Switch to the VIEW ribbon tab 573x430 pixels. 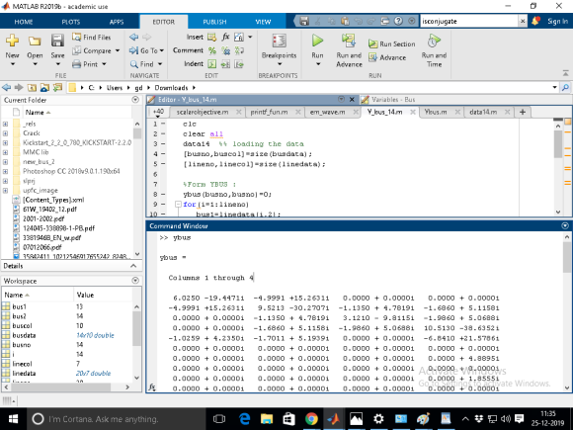point(263,22)
